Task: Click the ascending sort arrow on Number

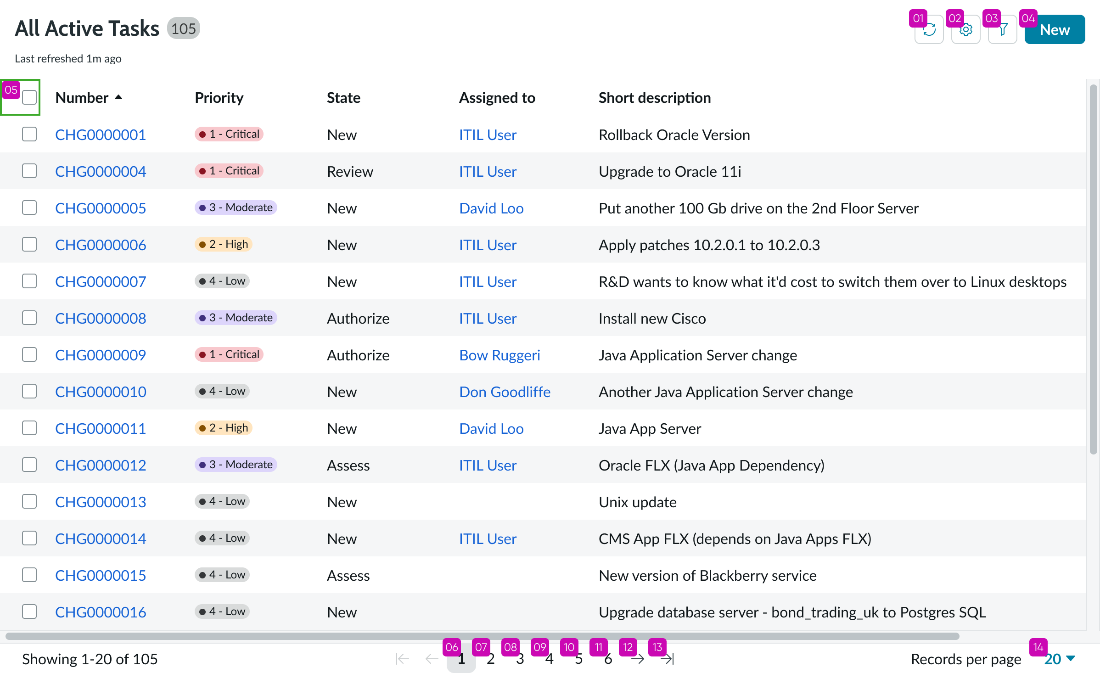Action: [119, 97]
